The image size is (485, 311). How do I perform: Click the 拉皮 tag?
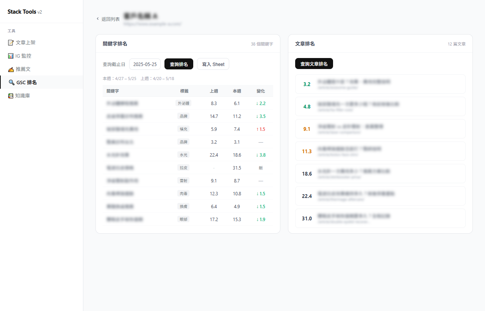[x=184, y=168]
